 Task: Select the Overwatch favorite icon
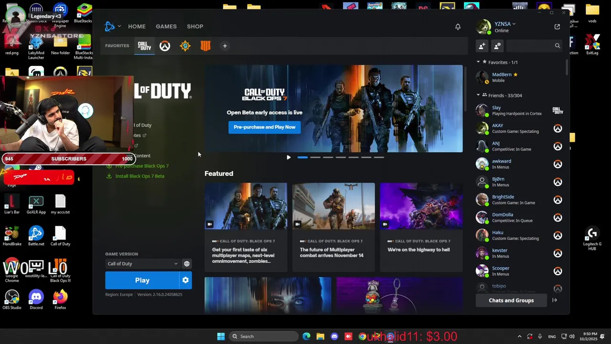coord(165,46)
